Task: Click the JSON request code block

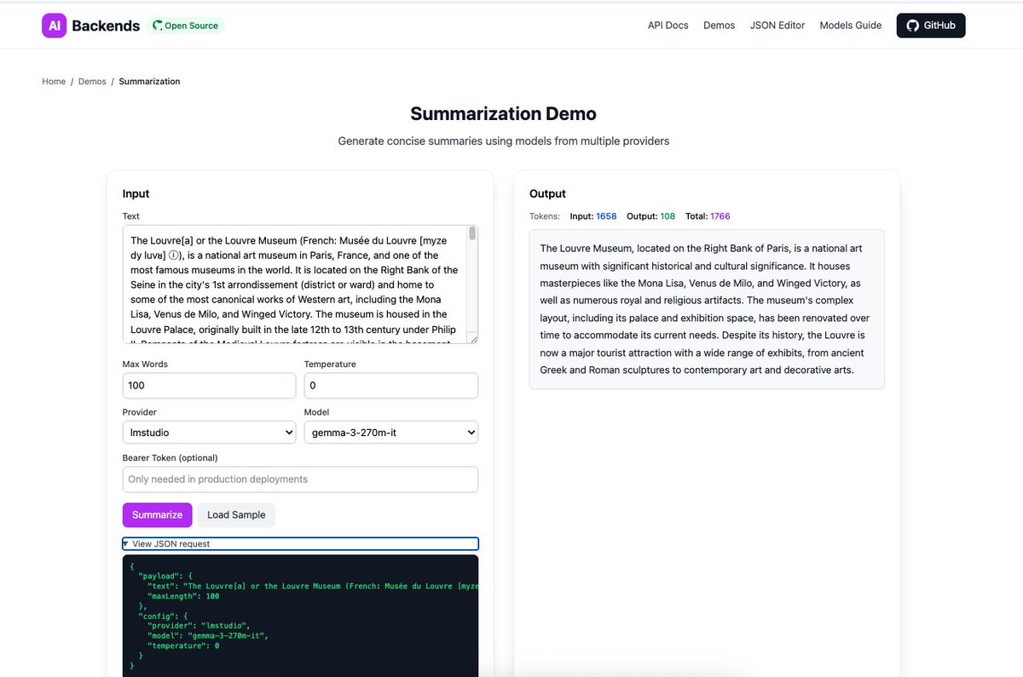Action: (x=300, y=616)
